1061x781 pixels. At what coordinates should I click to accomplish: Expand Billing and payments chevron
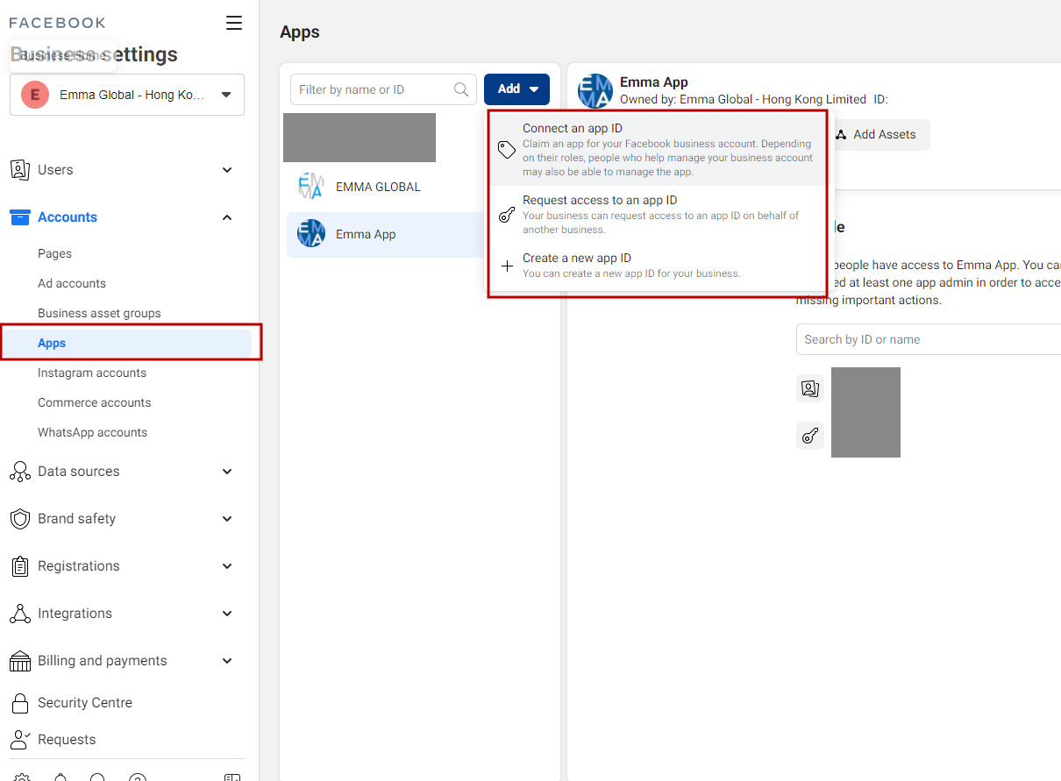[x=227, y=661]
